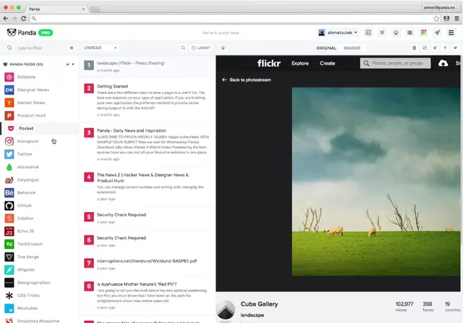
Task: Expand the Panda Feeds options arrow
Action: pyautogui.click(x=73, y=64)
